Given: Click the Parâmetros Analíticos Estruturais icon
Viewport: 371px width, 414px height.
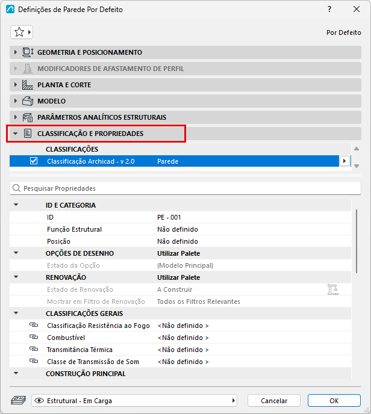Looking at the screenshot, I should coord(28,117).
